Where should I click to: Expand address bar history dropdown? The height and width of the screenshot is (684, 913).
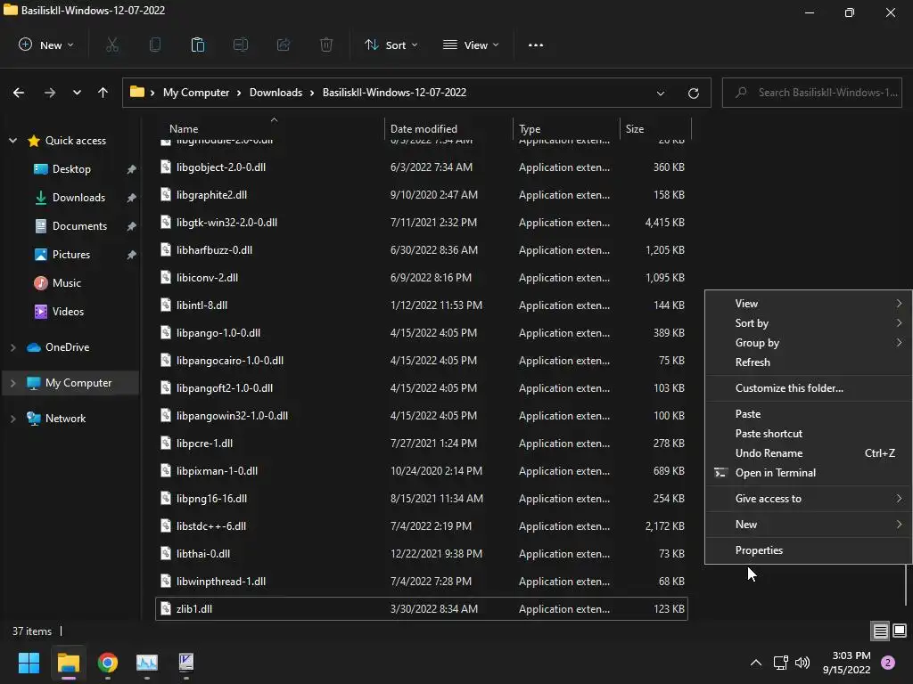[661, 93]
